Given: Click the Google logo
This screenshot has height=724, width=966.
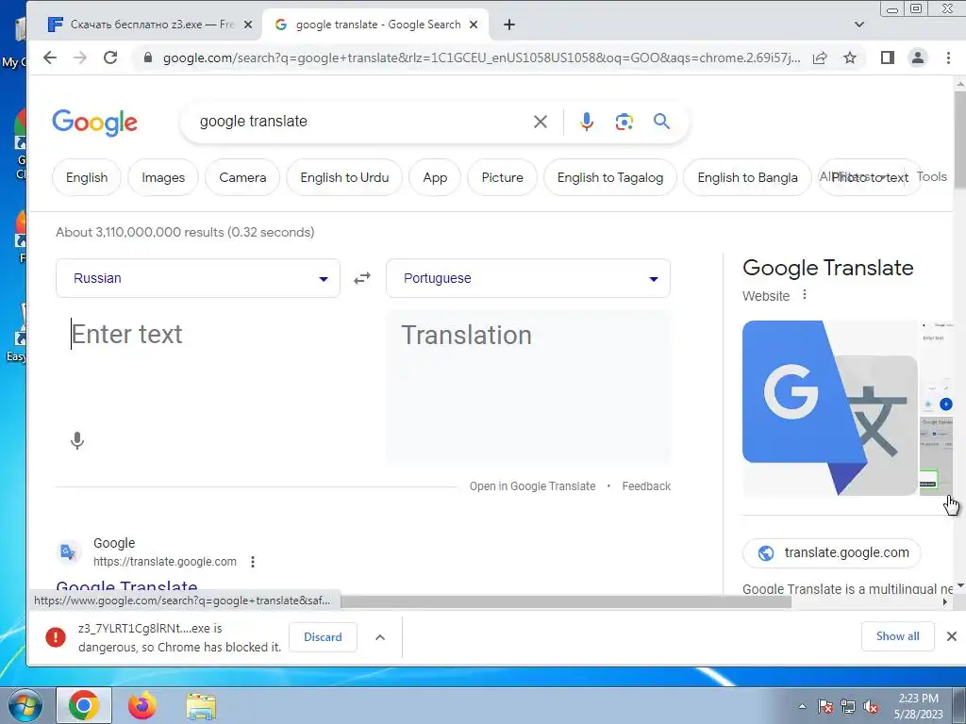Looking at the screenshot, I should coord(95,122).
